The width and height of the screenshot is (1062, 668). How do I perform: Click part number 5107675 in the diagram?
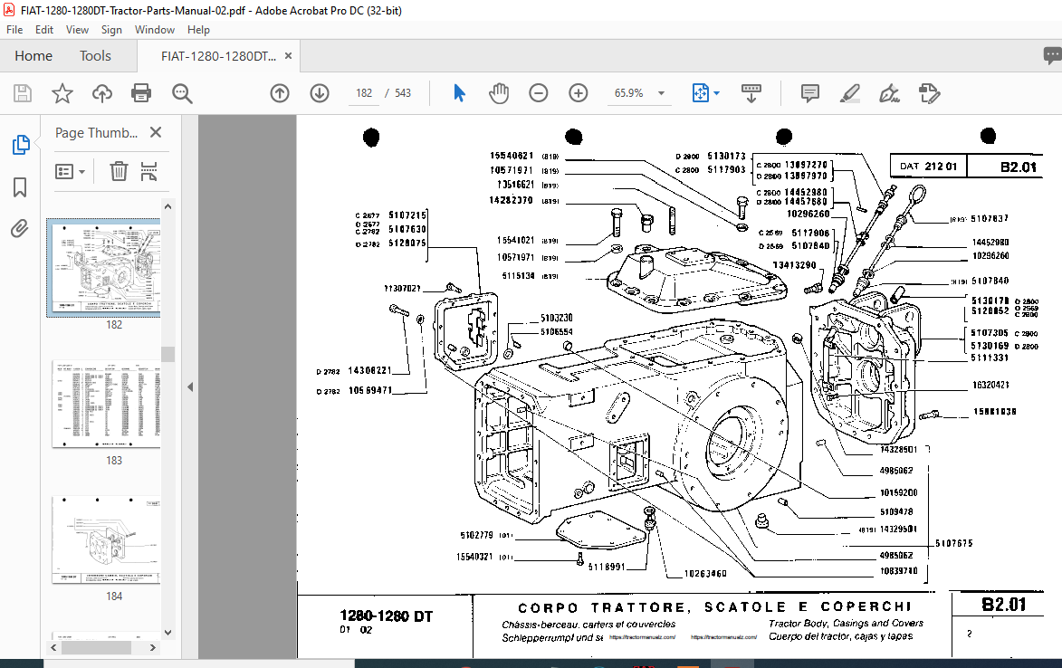(953, 543)
